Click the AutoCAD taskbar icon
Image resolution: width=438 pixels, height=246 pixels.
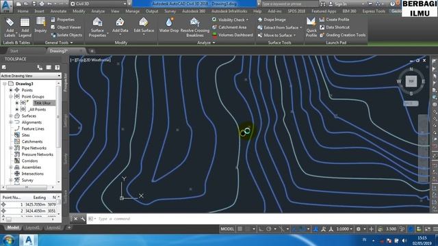(29, 240)
